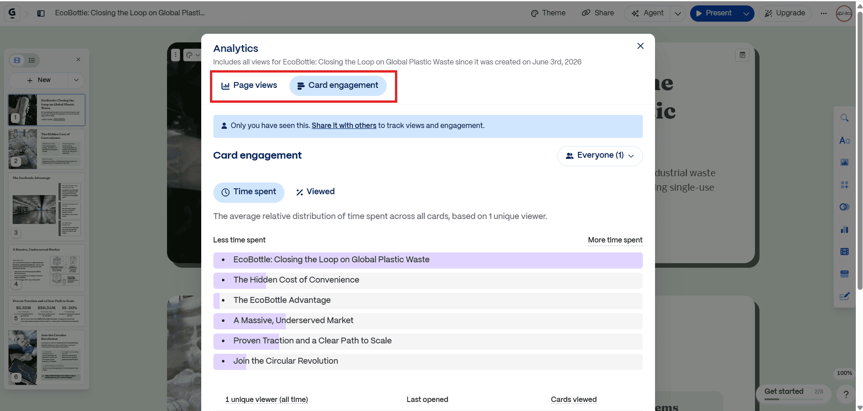Open the speaker notes icon on card

(742, 55)
